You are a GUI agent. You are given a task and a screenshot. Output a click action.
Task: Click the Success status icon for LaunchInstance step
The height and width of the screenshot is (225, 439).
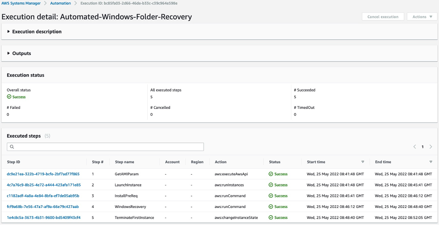point(271,185)
